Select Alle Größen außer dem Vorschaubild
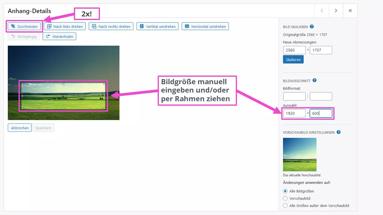 pos(285,205)
